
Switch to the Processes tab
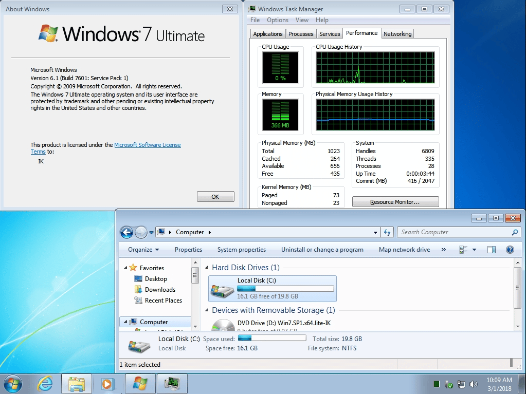[x=301, y=34]
